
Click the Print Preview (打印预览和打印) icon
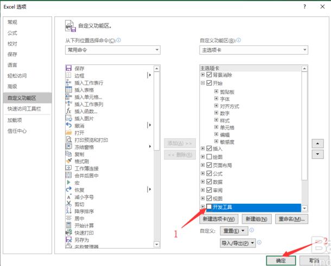68,140
